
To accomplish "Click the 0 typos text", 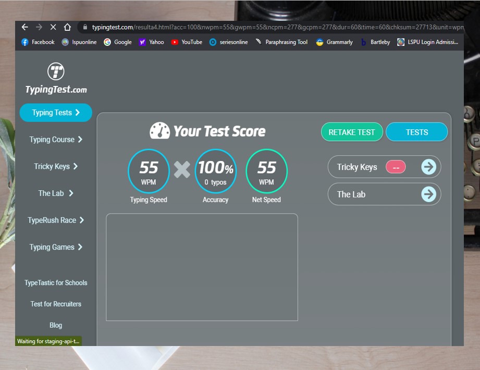I will click(216, 182).
